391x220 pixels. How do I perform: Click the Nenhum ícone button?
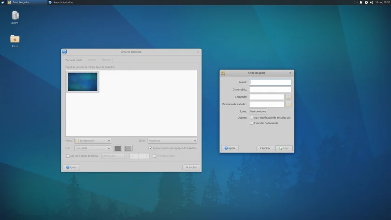pos(258,111)
